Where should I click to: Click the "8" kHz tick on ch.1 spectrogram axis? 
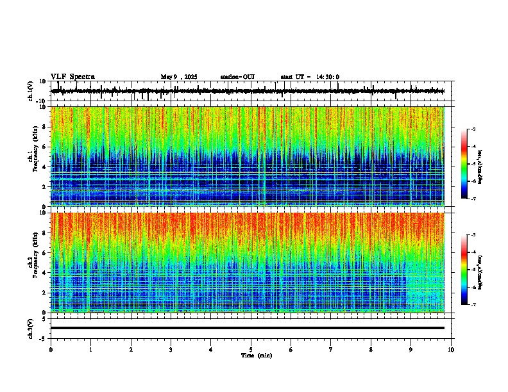tap(45, 127)
